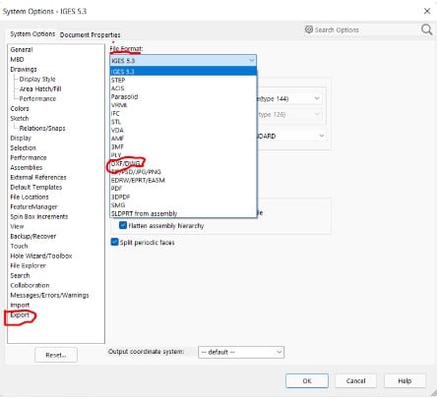Select Colors in the options tree

(x=20, y=109)
